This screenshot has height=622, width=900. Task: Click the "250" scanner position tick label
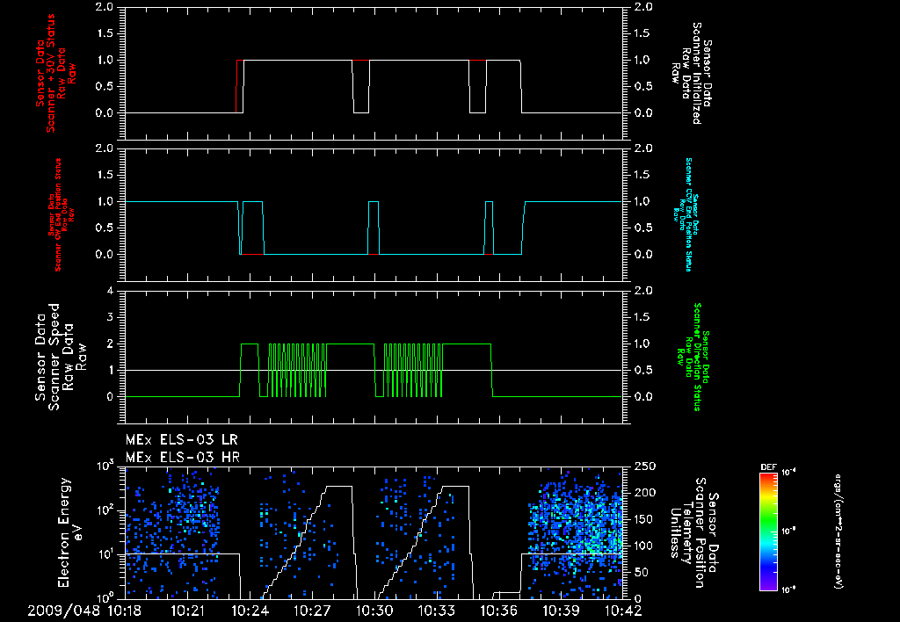click(644, 466)
